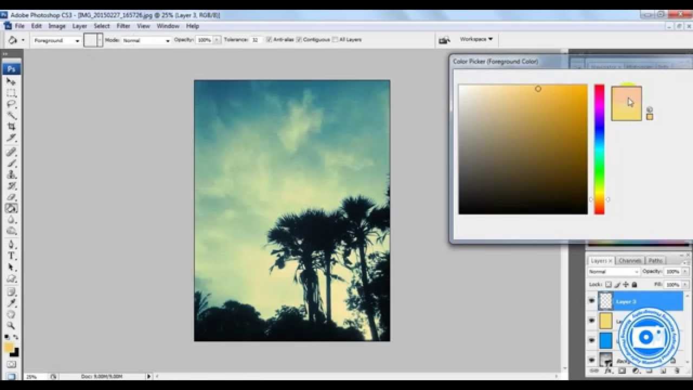This screenshot has width=693, height=390.
Task: Select the Path Selection tool
Action: point(11,268)
